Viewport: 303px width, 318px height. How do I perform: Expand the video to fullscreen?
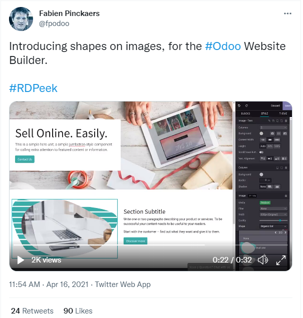[x=281, y=260]
